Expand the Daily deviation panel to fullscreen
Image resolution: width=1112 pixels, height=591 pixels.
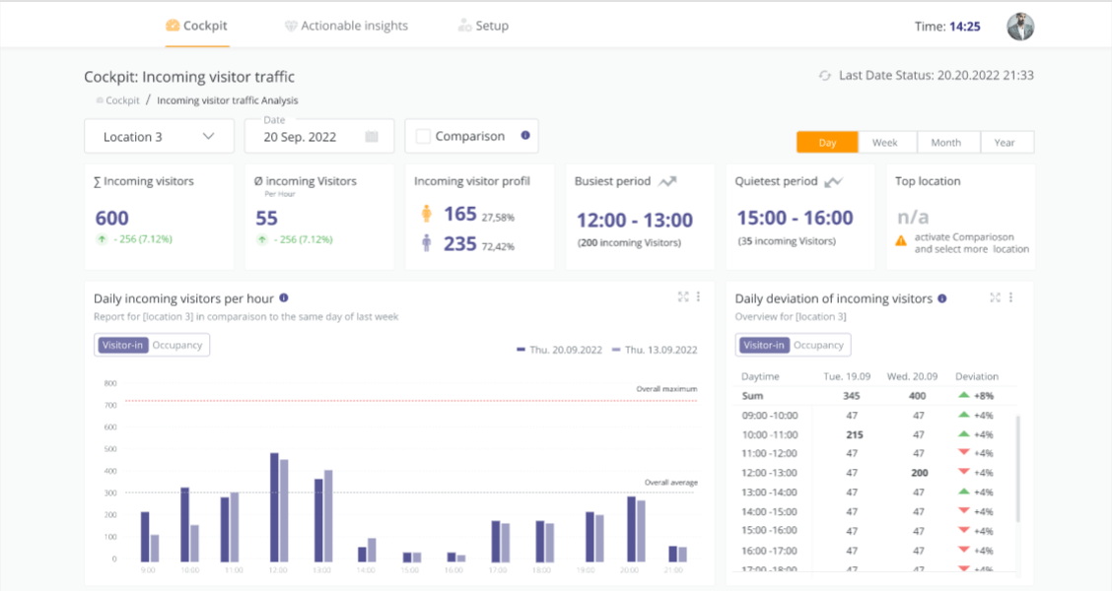[x=996, y=297]
